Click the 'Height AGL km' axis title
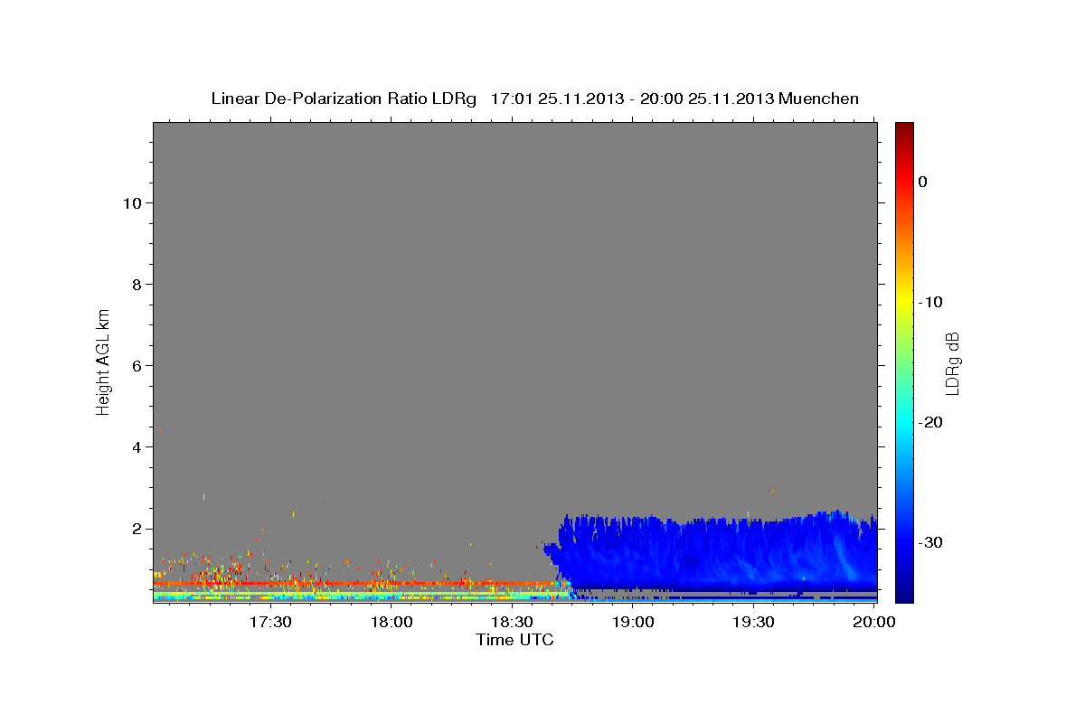The height and width of the screenshot is (723, 1085). coord(103,361)
